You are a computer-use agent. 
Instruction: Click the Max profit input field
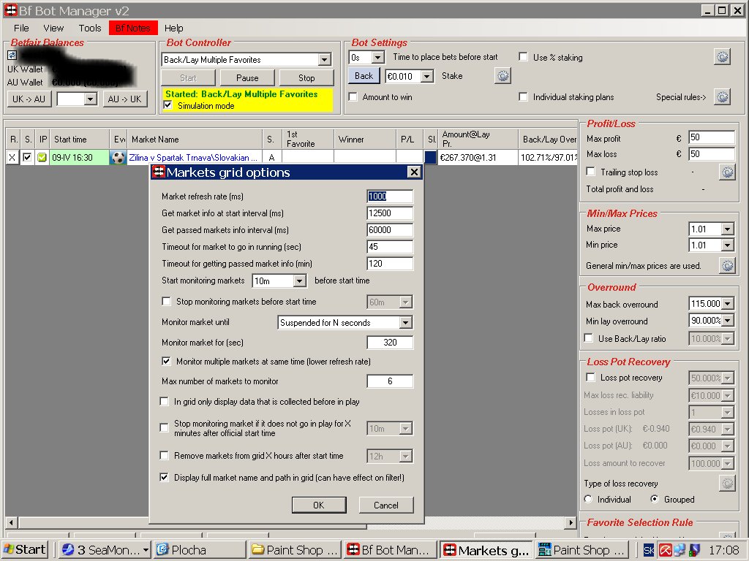point(711,137)
